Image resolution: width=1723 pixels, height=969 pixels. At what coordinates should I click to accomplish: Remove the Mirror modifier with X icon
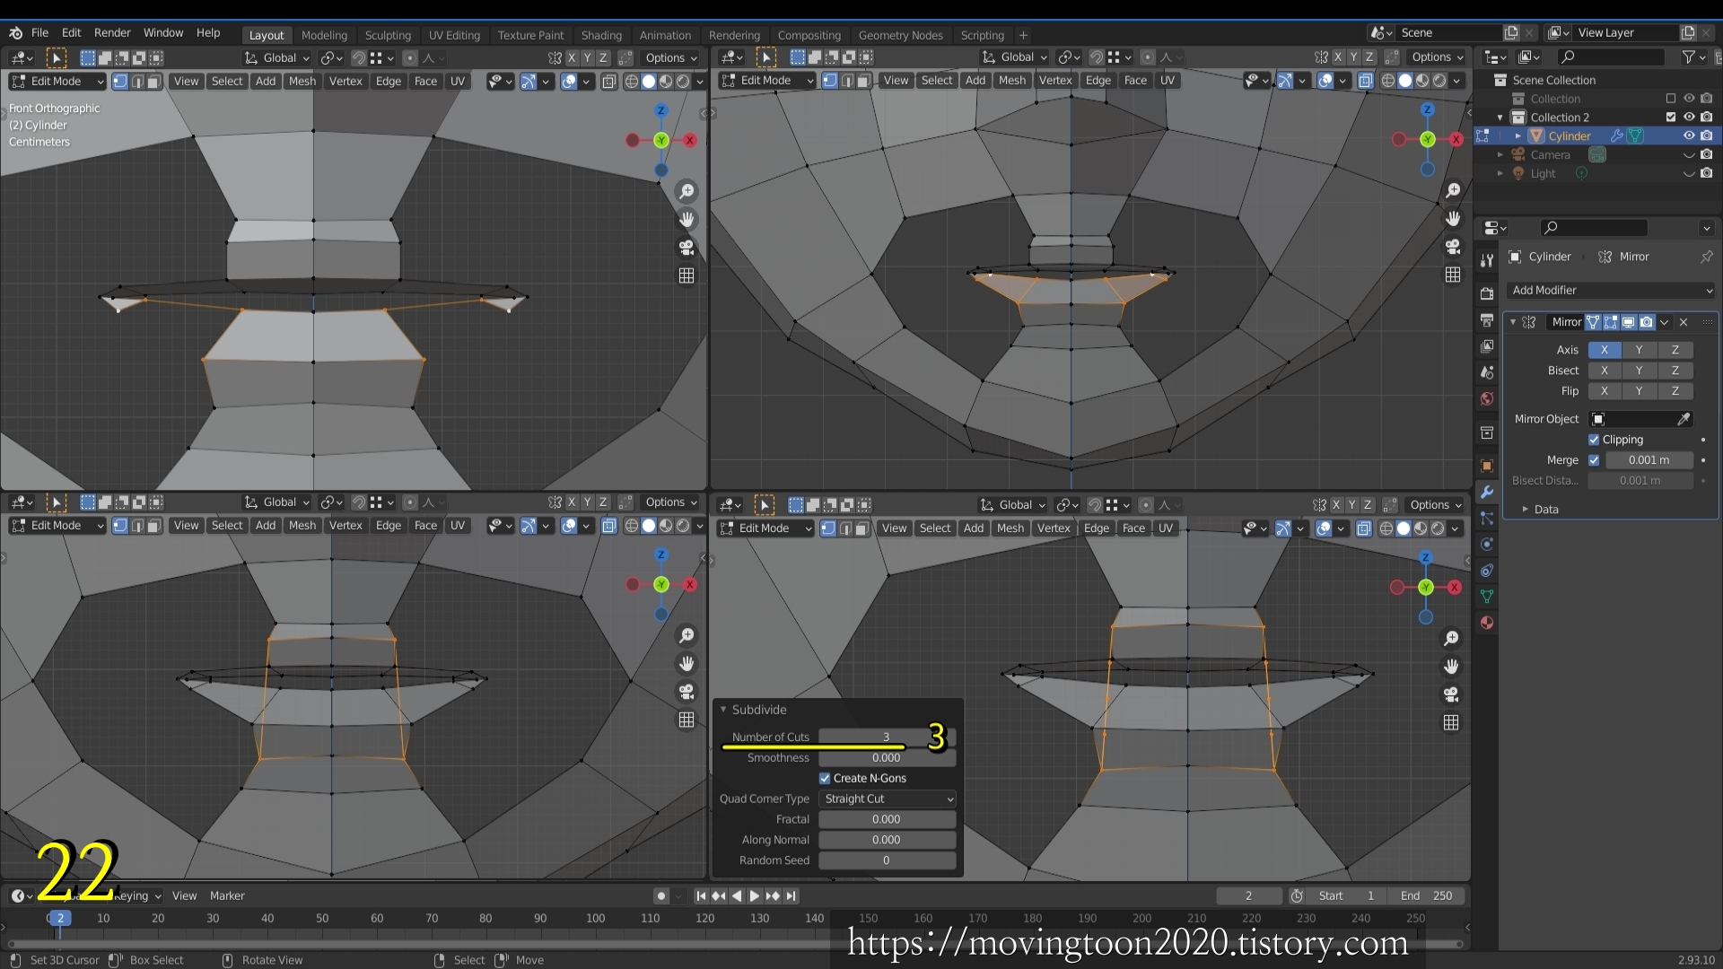[1684, 322]
